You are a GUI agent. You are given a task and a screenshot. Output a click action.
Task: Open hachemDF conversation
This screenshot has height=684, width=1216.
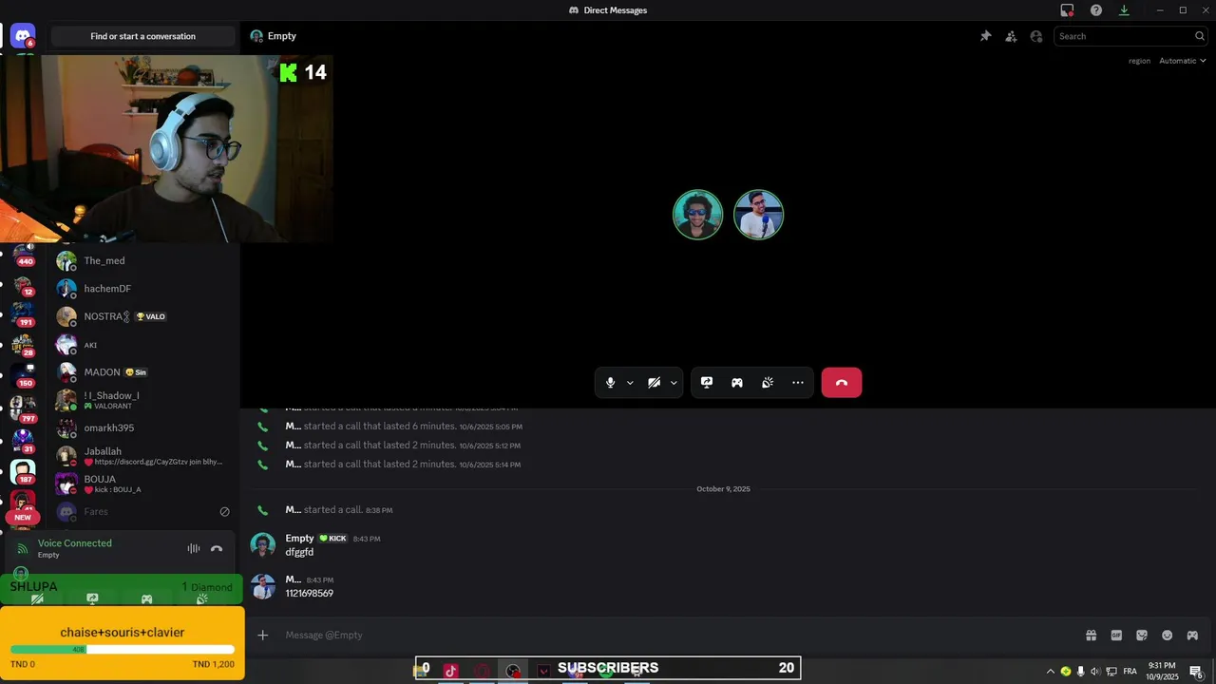[142, 289]
